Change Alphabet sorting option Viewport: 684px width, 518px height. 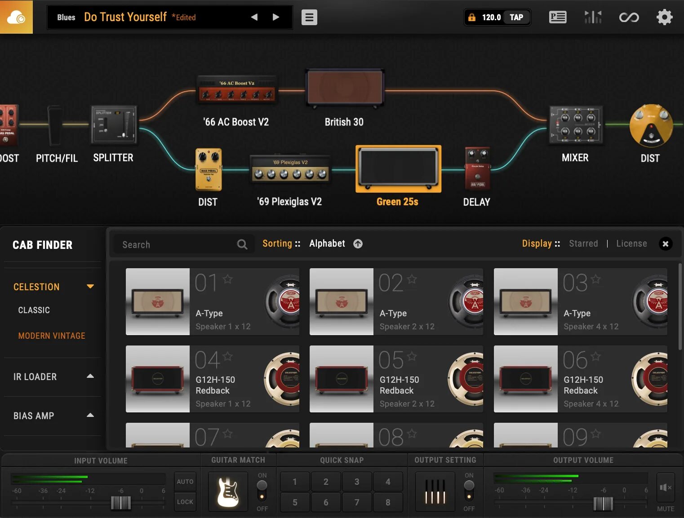pyautogui.click(x=327, y=244)
